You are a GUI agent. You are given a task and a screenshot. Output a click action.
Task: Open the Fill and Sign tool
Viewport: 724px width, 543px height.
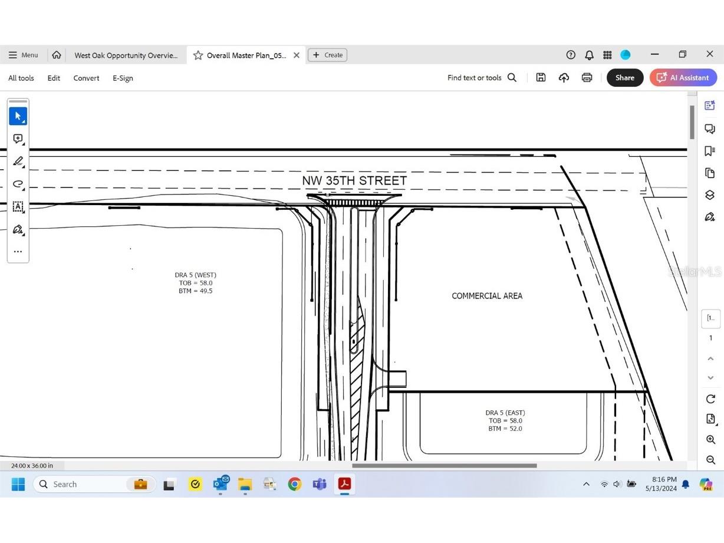pos(18,229)
